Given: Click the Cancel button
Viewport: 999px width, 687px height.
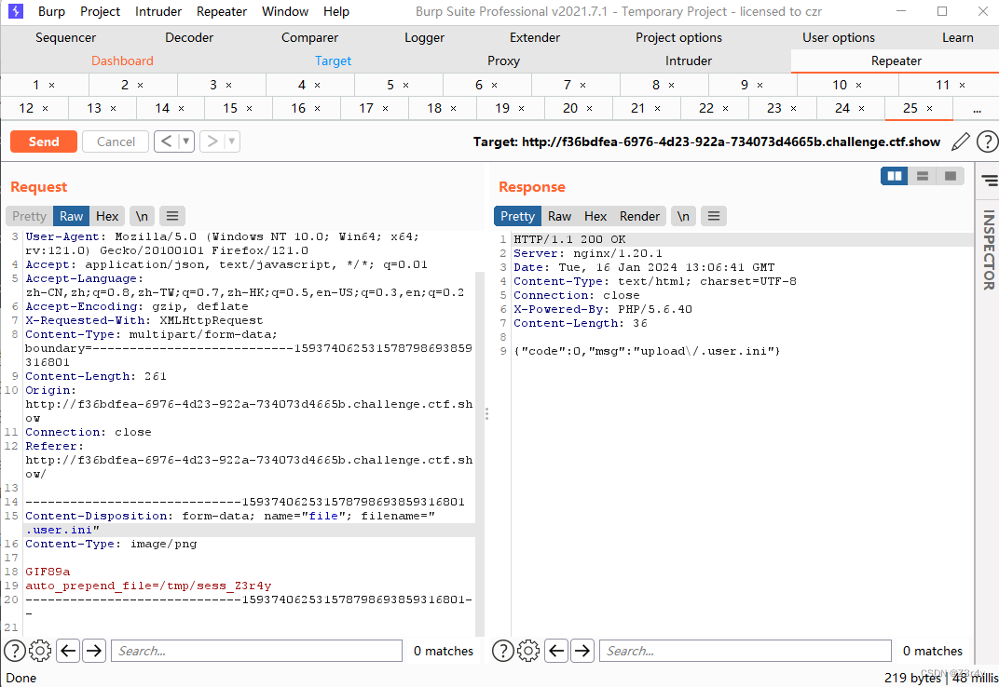Looking at the screenshot, I should (116, 141).
